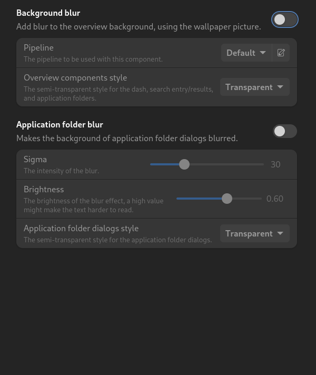
Task: Open Application folder dialogs style dropdown
Action: [255, 233]
